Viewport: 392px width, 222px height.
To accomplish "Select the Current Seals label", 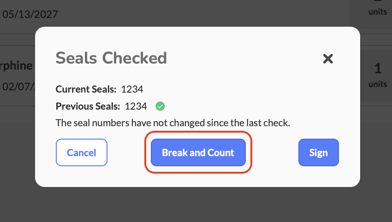I will [x=86, y=89].
